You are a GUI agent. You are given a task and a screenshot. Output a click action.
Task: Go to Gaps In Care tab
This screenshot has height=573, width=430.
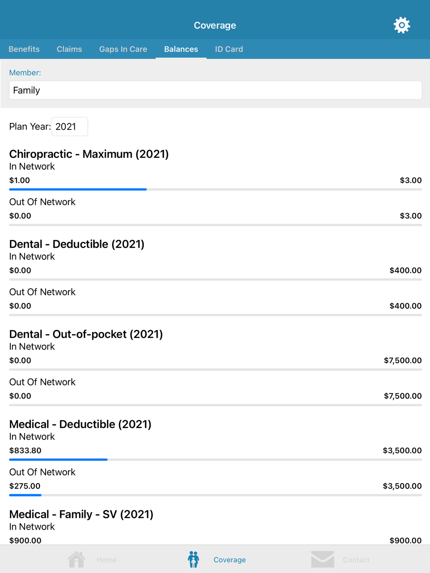pyautogui.click(x=123, y=49)
